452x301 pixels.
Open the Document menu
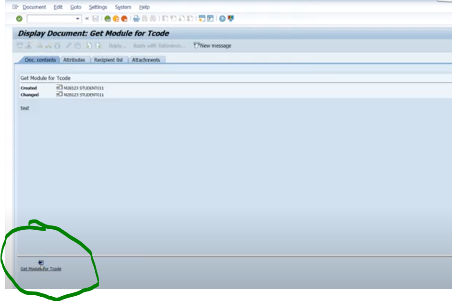[x=33, y=7]
